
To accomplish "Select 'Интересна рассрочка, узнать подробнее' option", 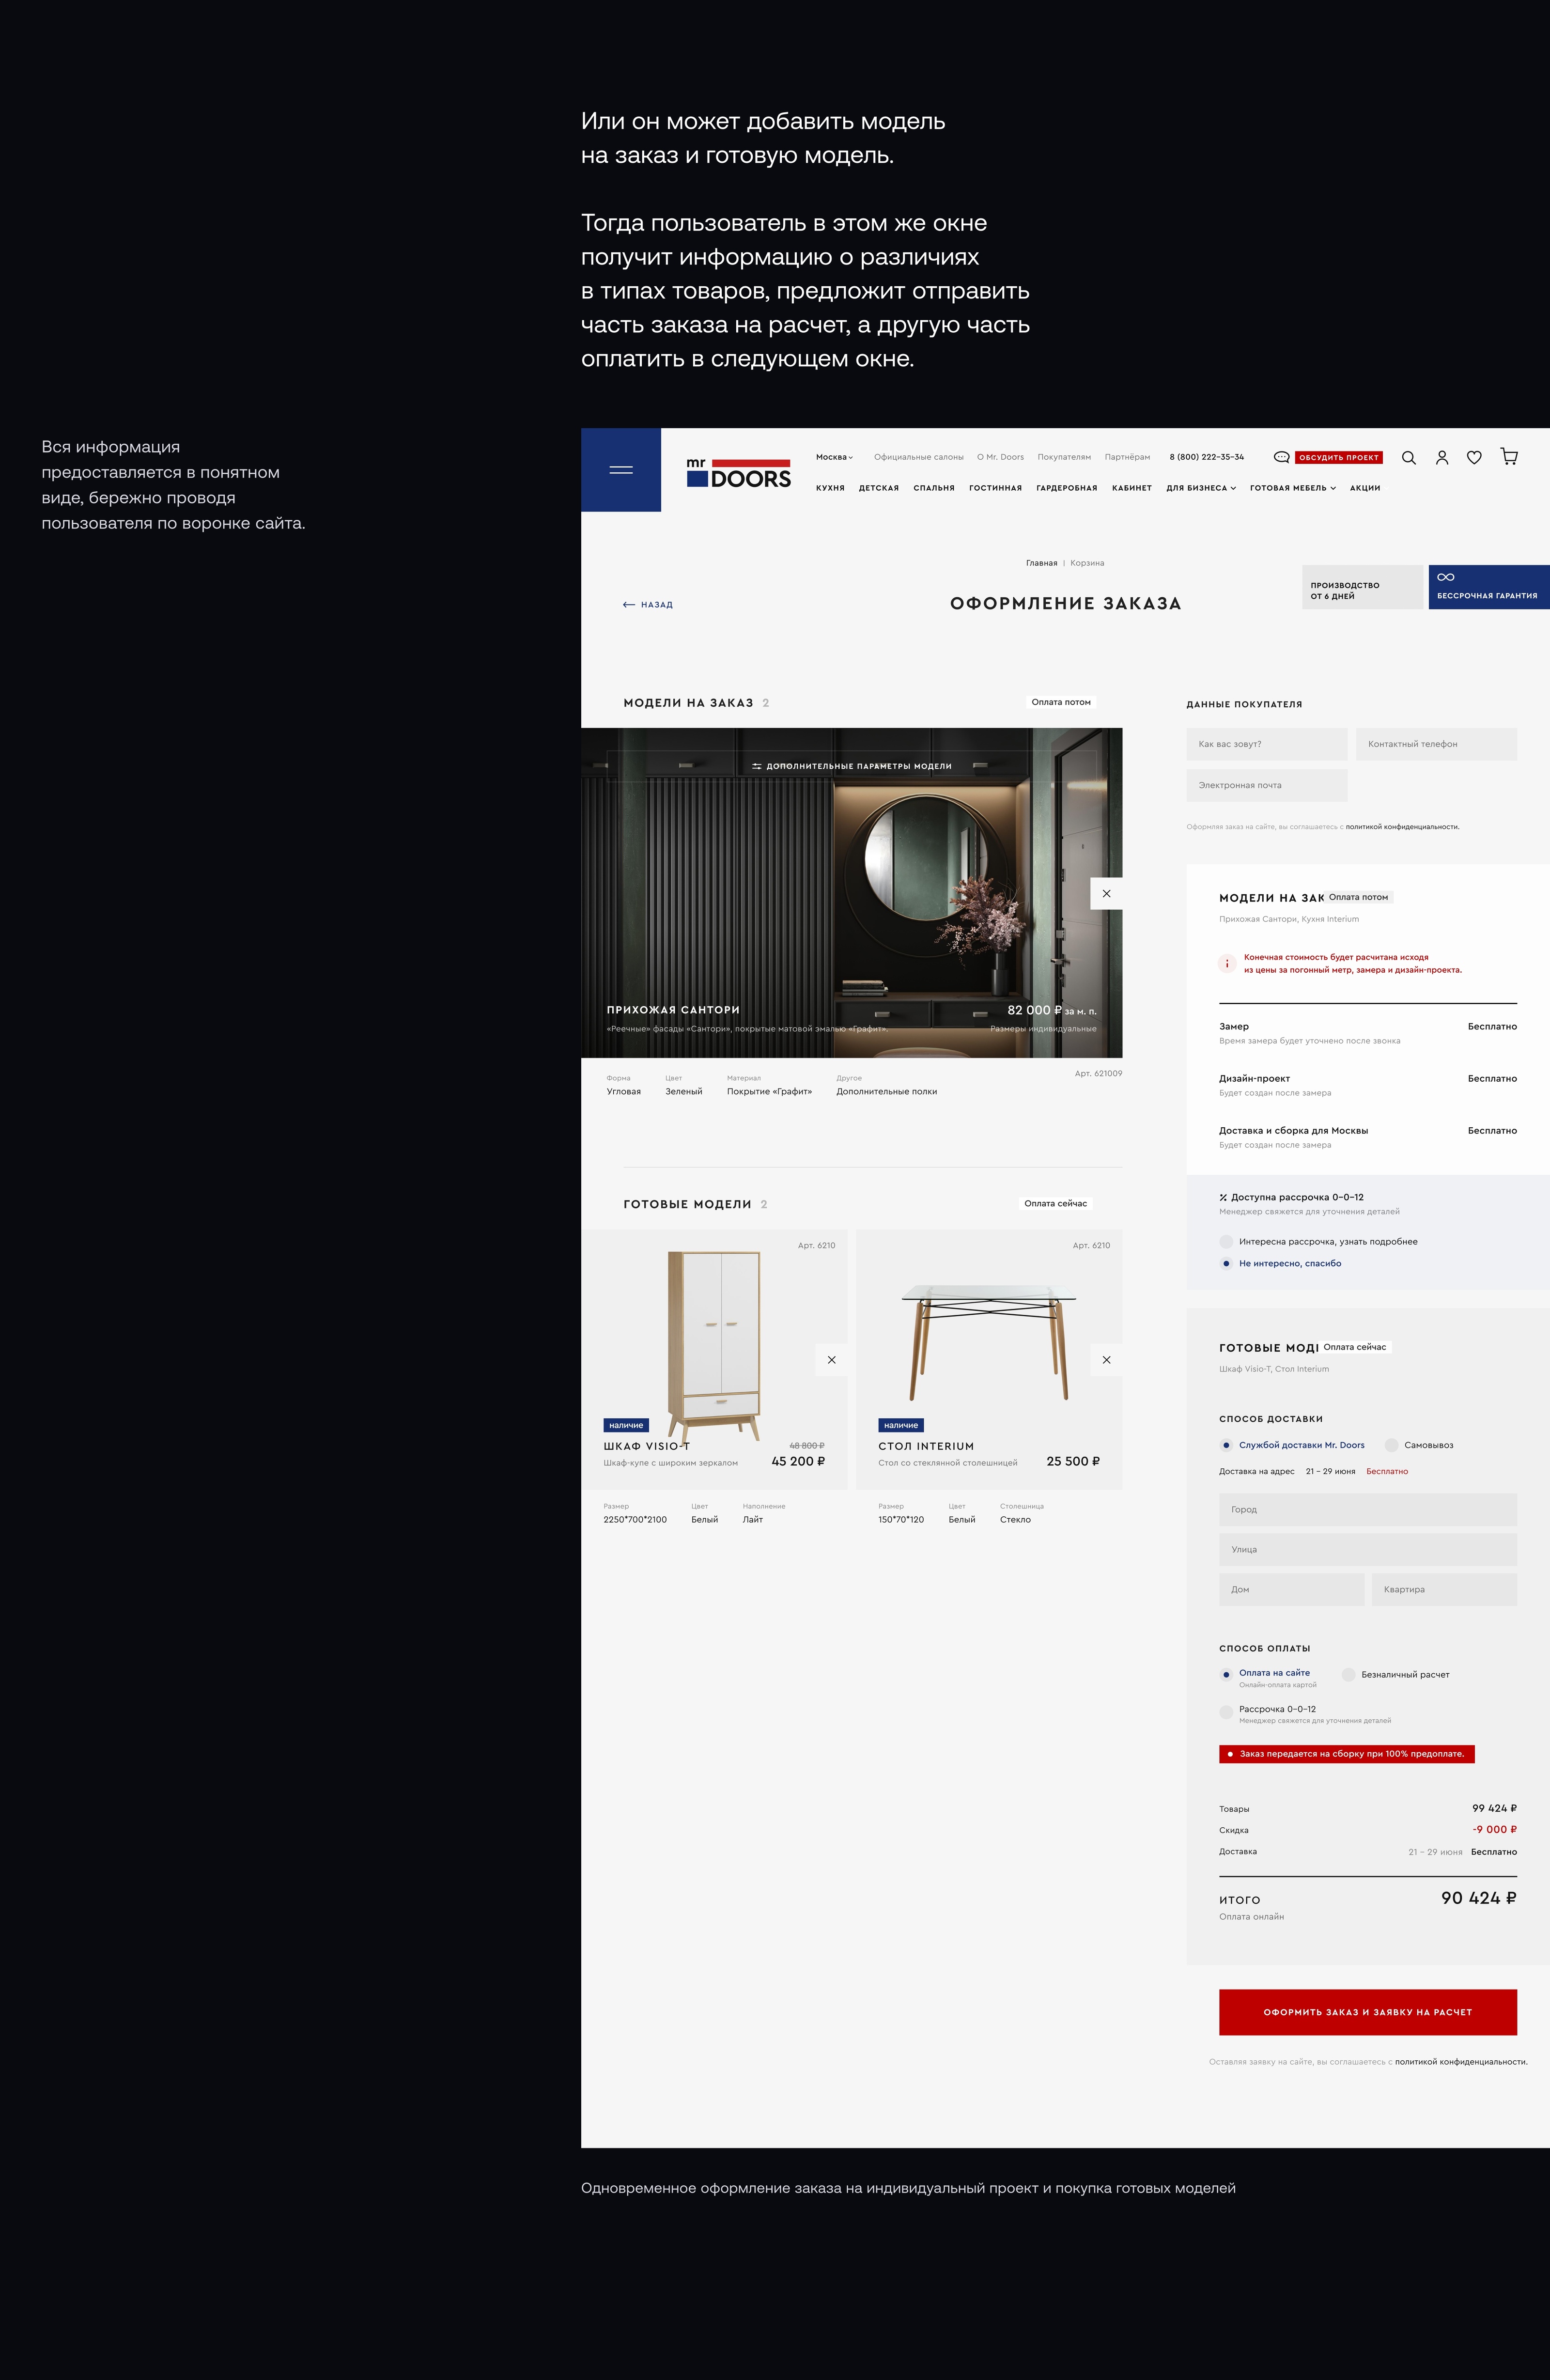I will [1226, 1242].
